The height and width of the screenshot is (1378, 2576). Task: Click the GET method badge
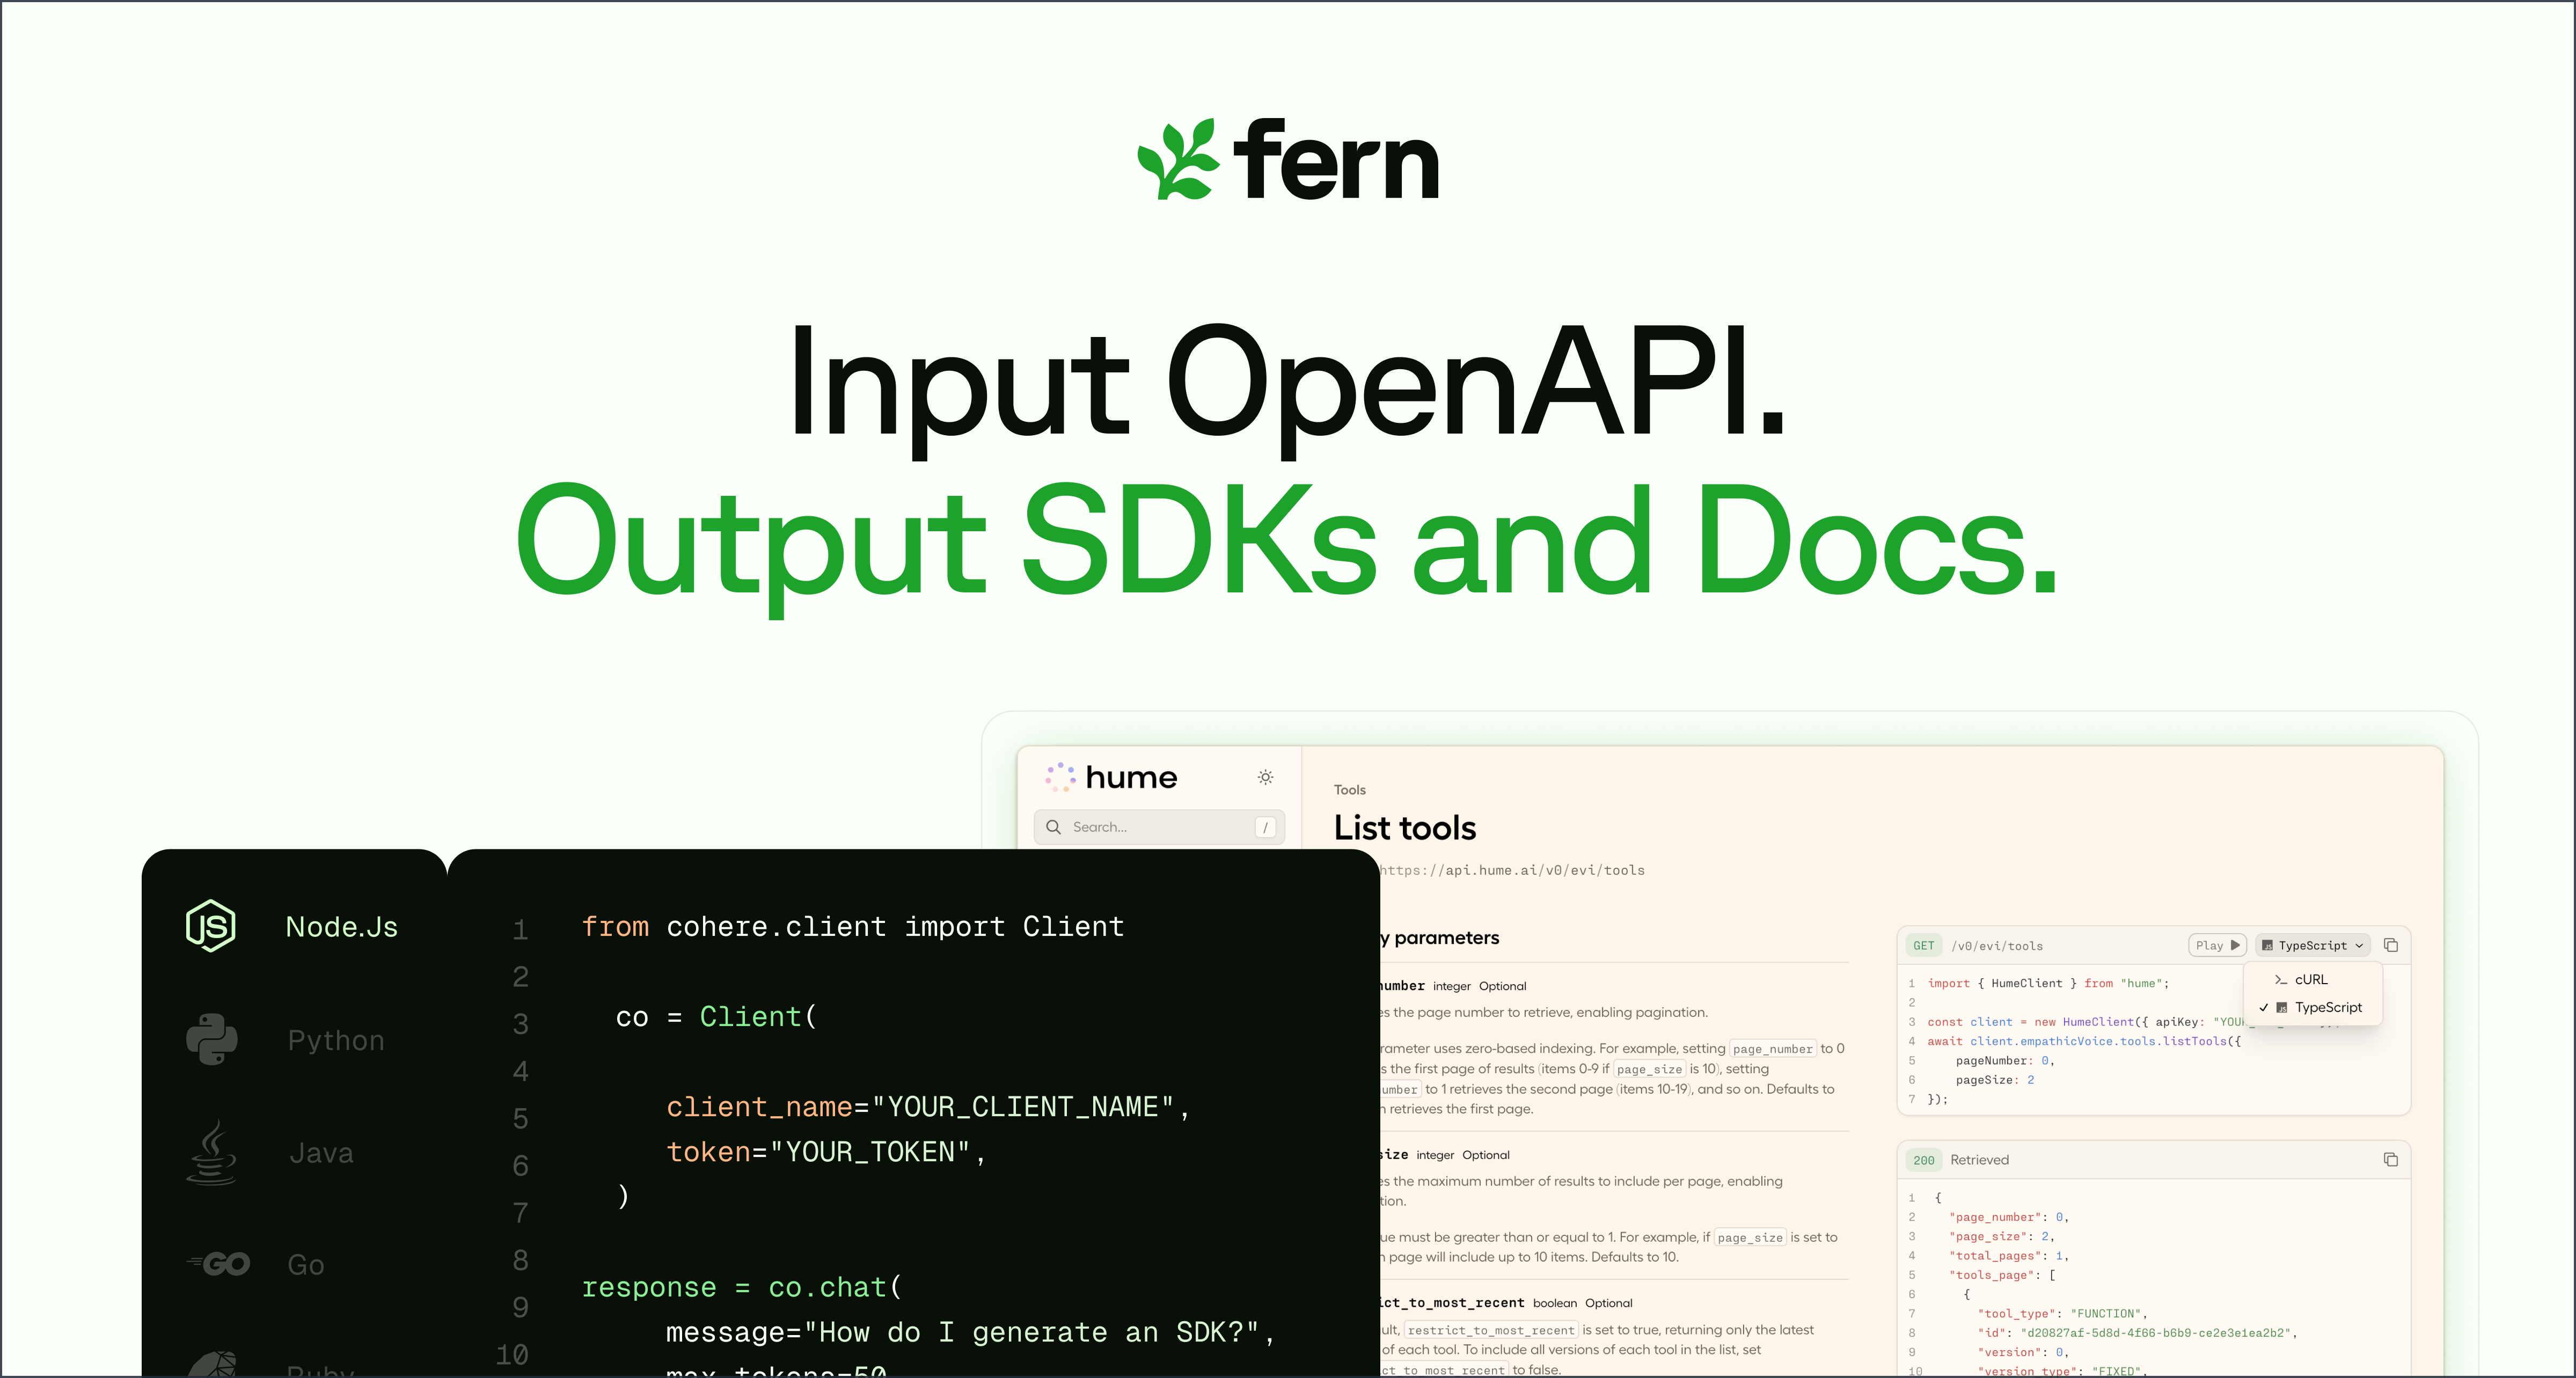pyautogui.click(x=1923, y=945)
